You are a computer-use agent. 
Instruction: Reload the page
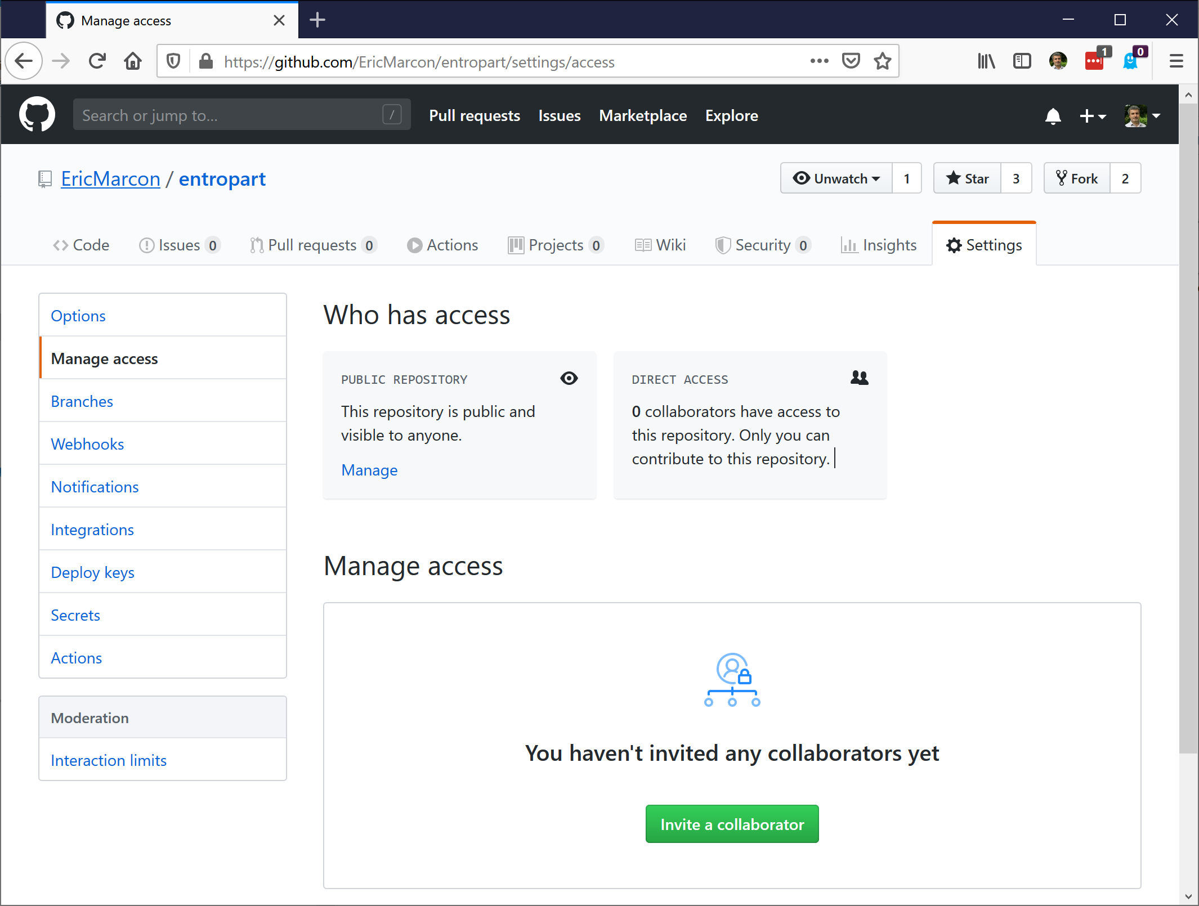[97, 61]
